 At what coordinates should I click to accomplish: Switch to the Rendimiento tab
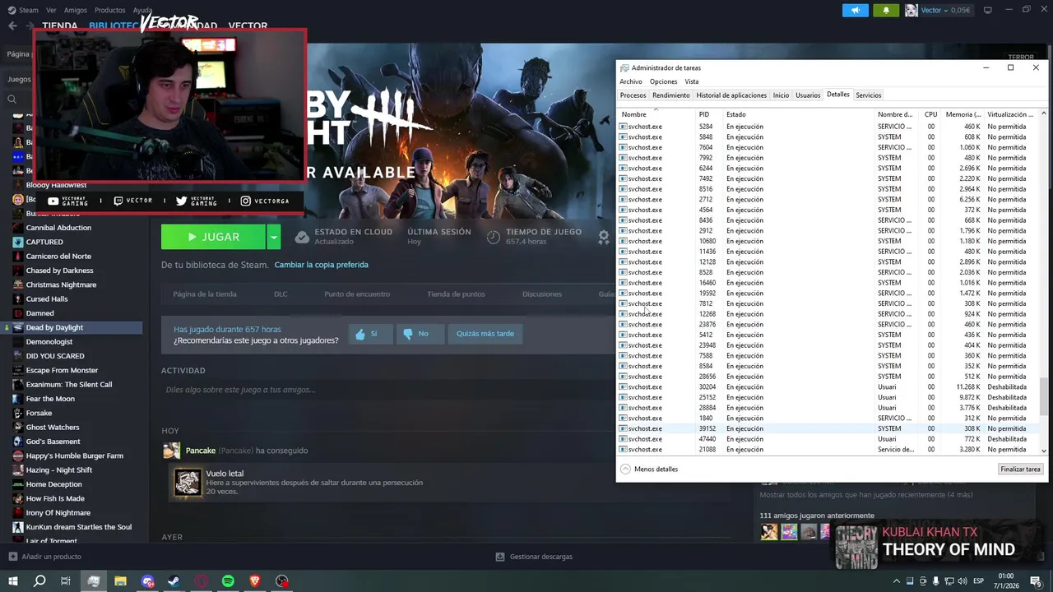click(671, 95)
